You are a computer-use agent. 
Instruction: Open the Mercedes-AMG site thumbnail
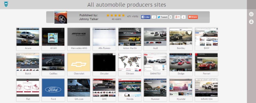[x=79, y=37]
